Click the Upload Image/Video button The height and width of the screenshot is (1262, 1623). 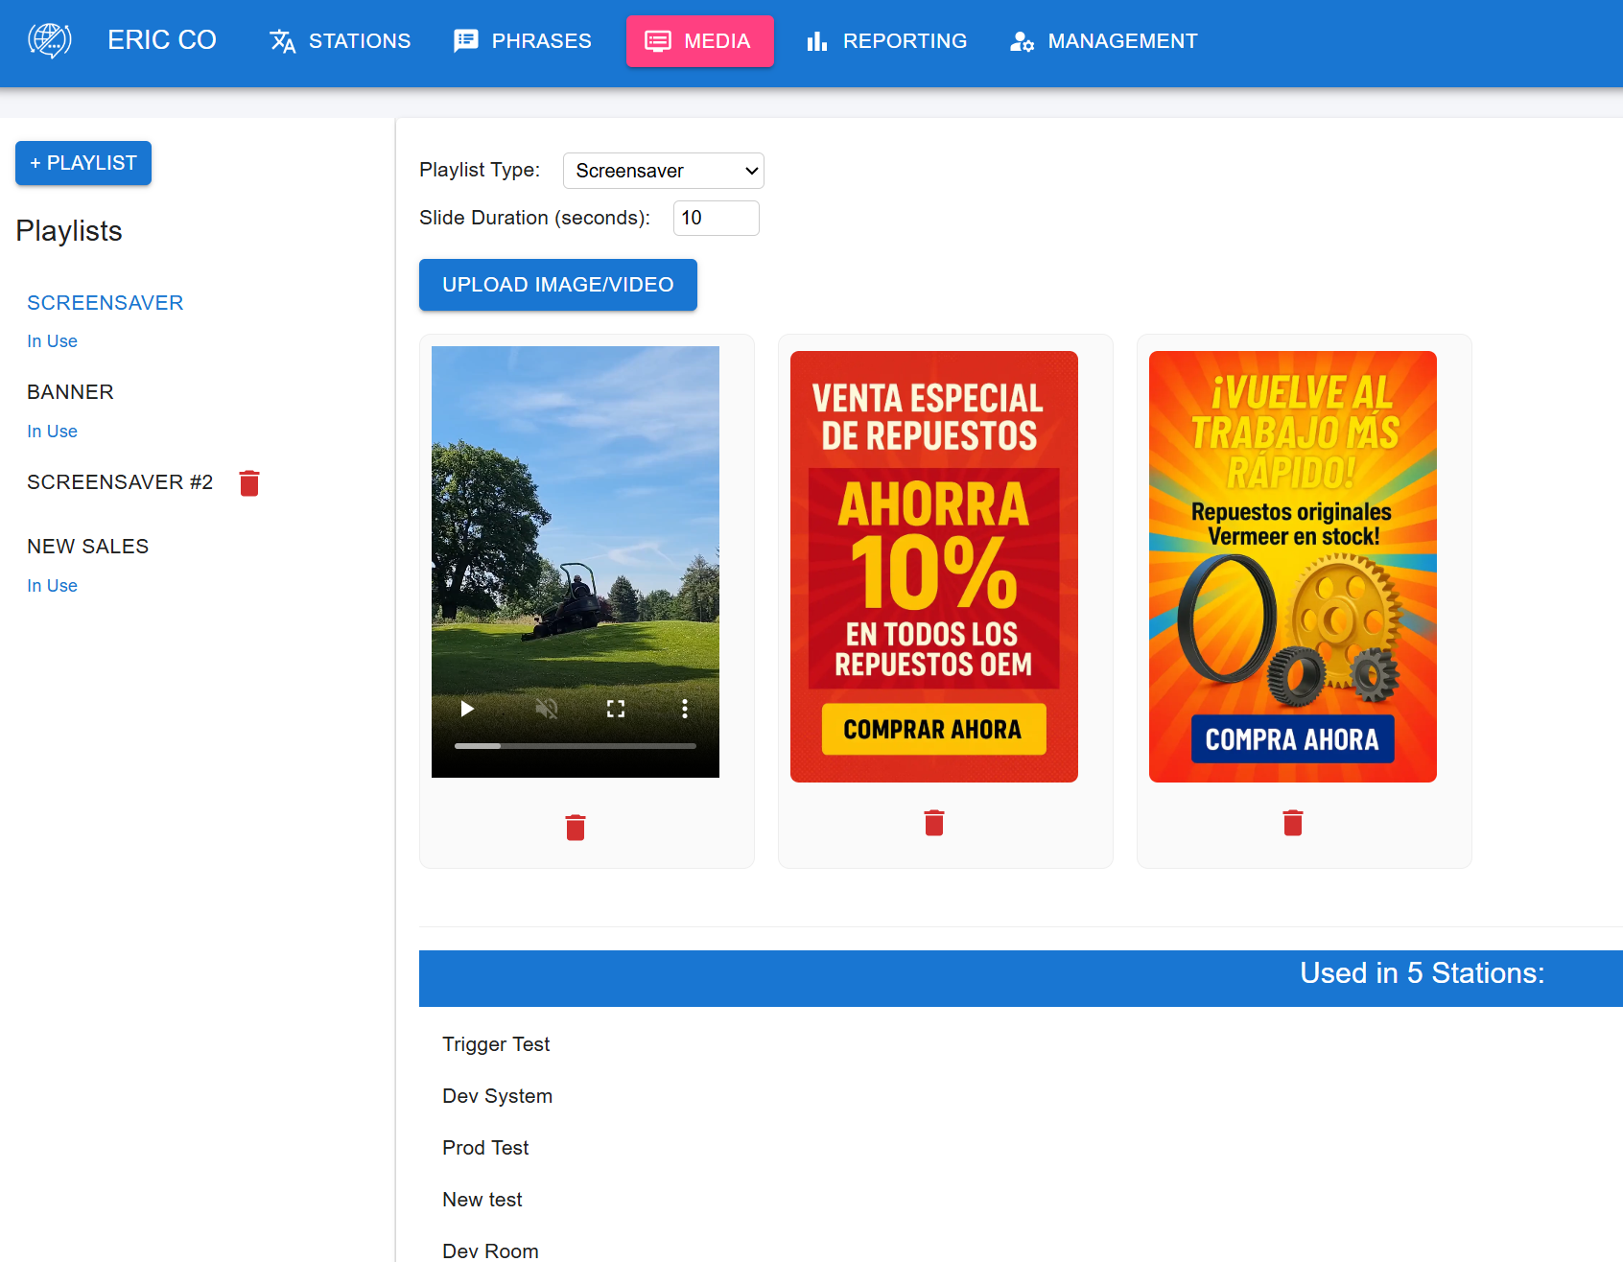557,284
